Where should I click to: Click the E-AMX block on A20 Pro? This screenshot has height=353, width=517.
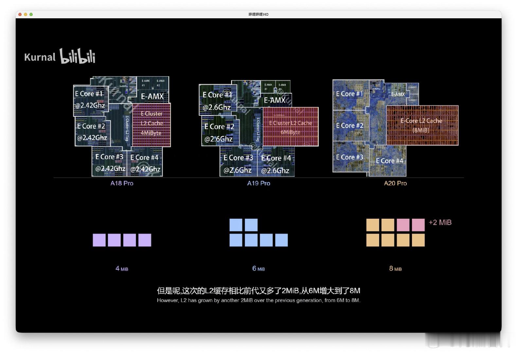click(398, 94)
